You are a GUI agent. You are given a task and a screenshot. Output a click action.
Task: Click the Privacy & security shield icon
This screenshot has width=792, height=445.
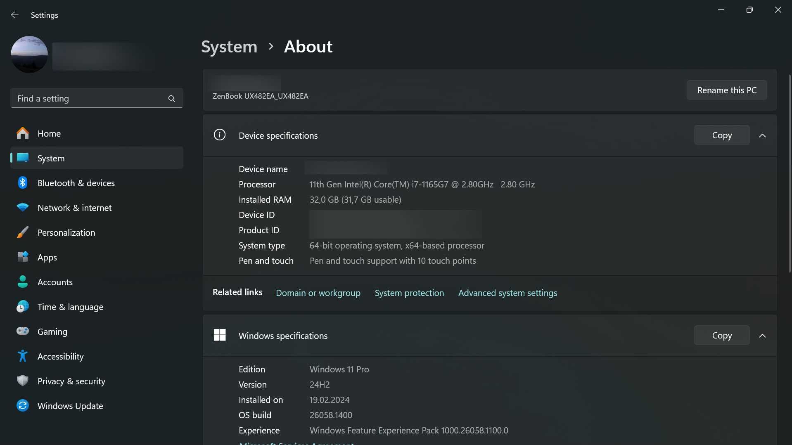point(23,381)
